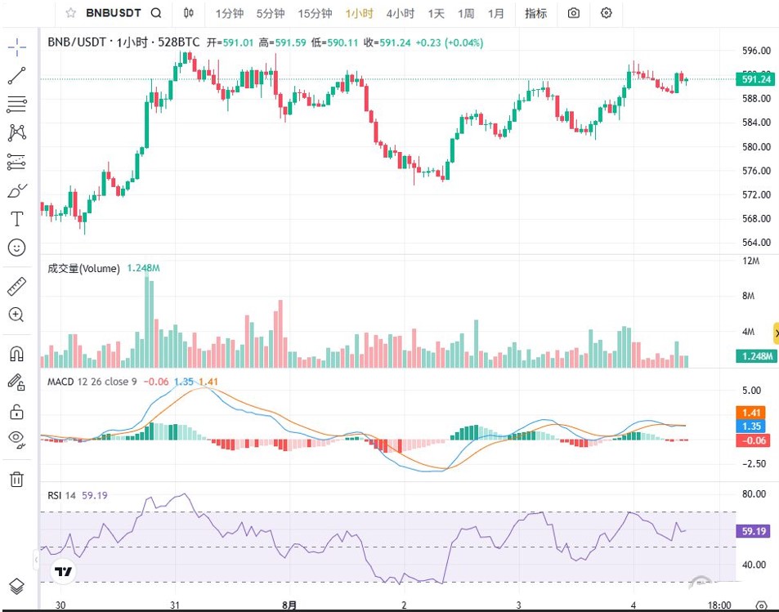Choose the text annotation tool

tap(16, 219)
